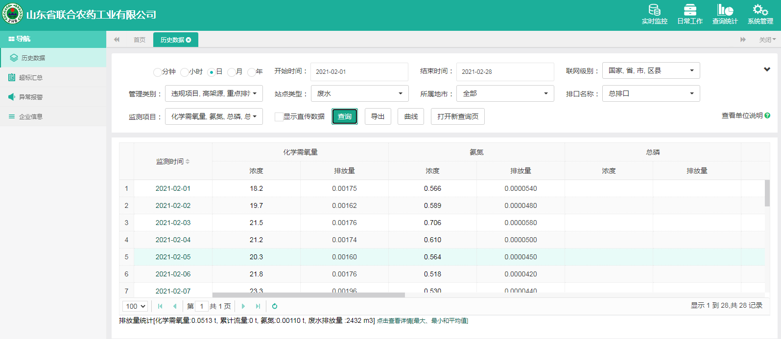Switch to the 首页 tab

pos(140,40)
